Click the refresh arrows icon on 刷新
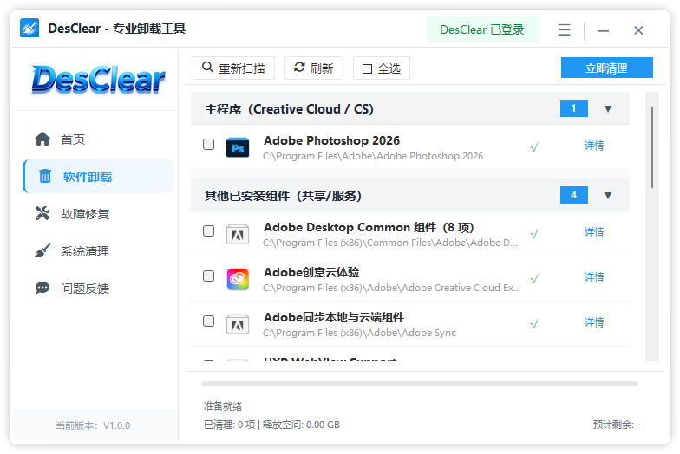680x454 pixels. coord(299,68)
